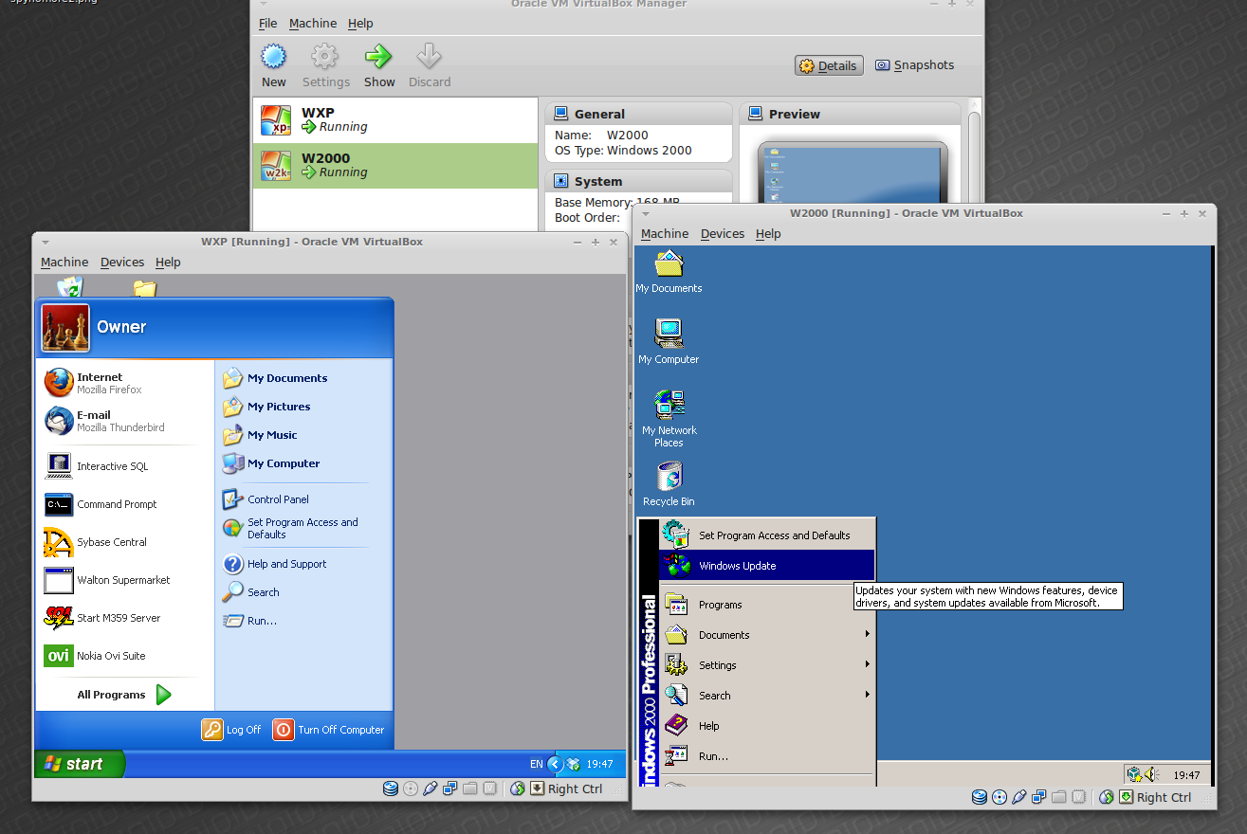
Task: Click Start M359 Server in XP Start menu
Action: 125,618
